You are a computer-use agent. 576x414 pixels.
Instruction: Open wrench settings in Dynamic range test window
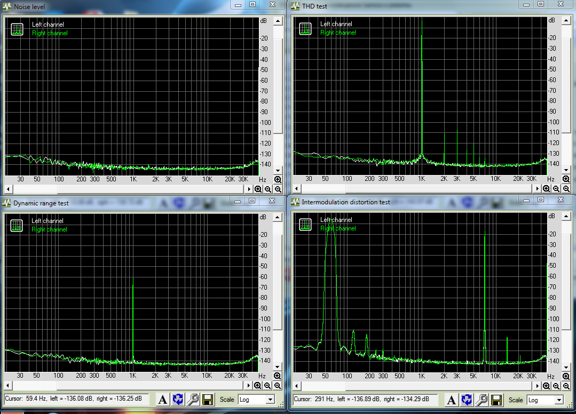coord(193,399)
